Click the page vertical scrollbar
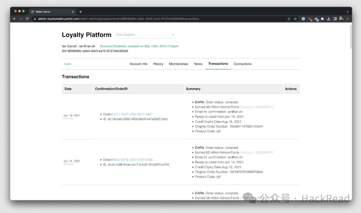 click(x=351, y=37)
